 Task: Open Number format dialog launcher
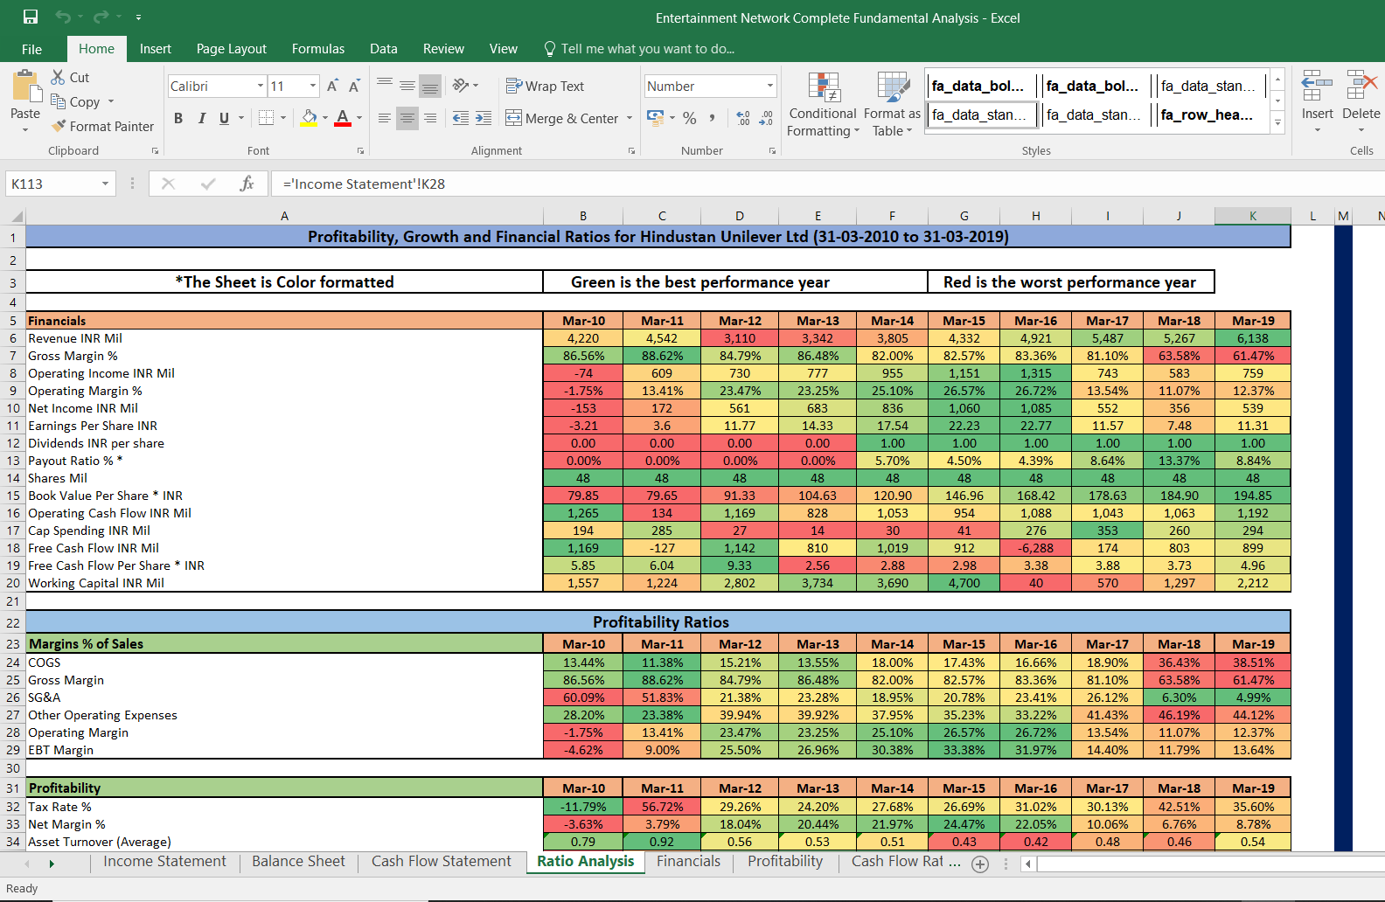tap(772, 151)
